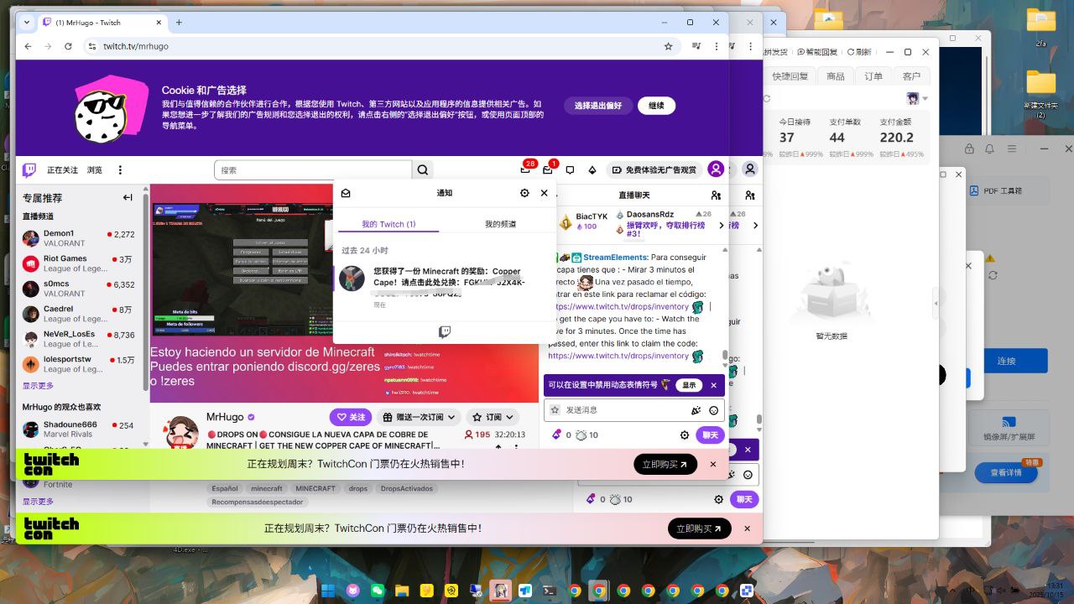1074x604 pixels.
Task: Expand the 订阅 subscribe dropdown
Action: click(x=492, y=417)
